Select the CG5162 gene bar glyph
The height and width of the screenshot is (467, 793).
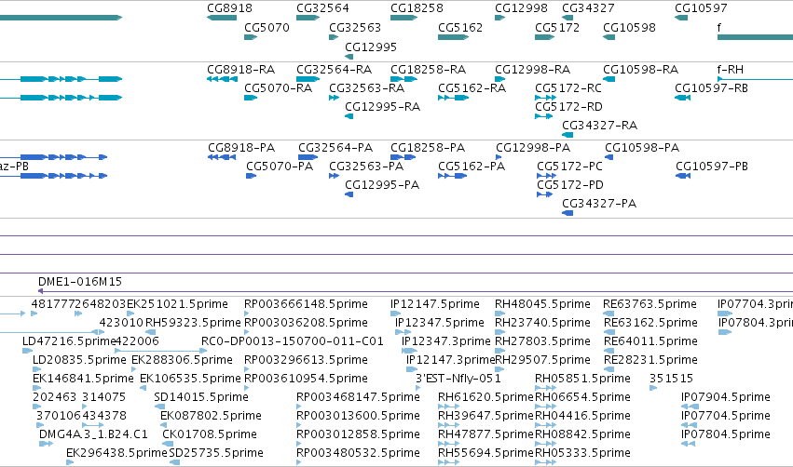click(x=454, y=37)
